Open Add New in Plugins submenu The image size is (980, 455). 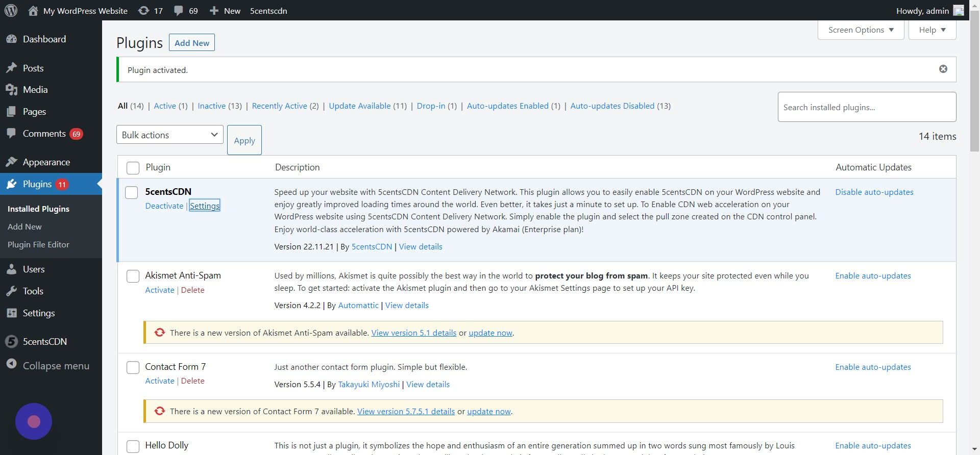[24, 226]
